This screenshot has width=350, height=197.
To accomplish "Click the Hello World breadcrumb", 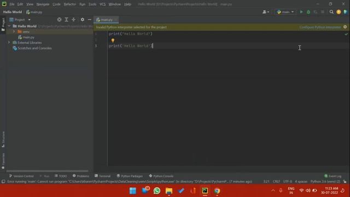I will 13,12.
